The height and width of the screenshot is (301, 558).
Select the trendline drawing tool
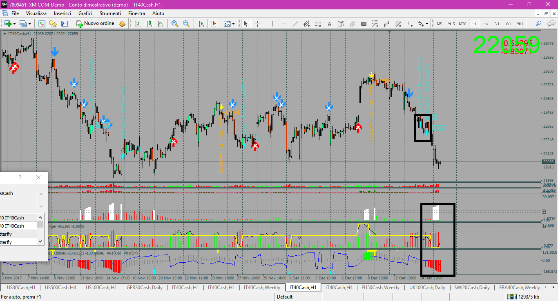coord(295,24)
